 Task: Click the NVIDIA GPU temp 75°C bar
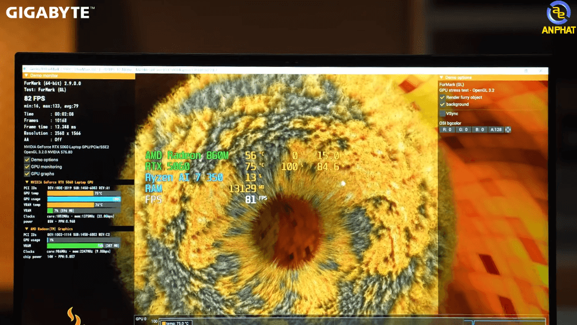tap(84, 194)
